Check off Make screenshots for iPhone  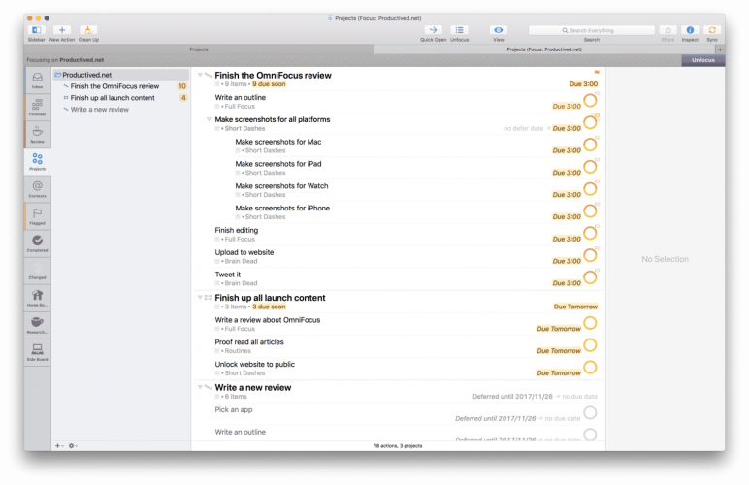590,211
